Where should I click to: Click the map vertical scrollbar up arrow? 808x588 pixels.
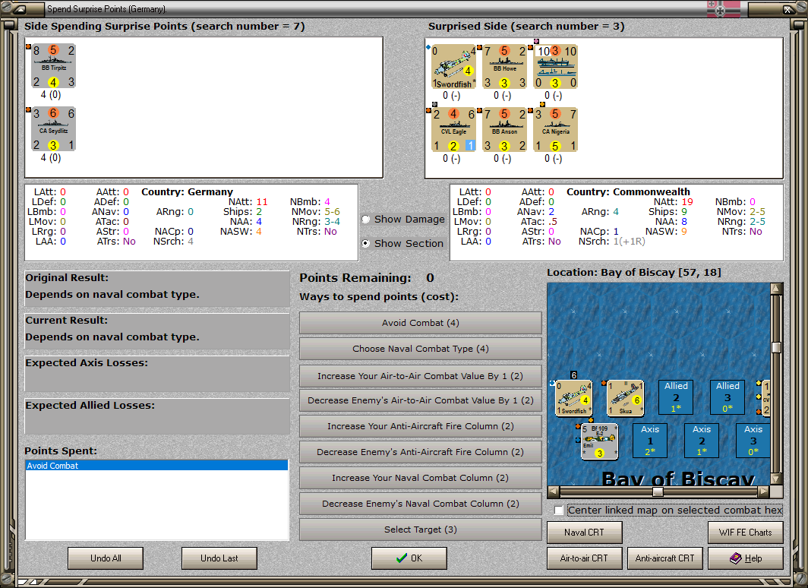(x=777, y=289)
